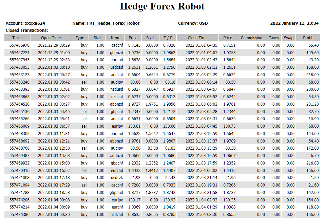Image resolution: width=324 pixels, height=218 pixels.
Task: Click ticket number 557469932
Action: (19, 163)
